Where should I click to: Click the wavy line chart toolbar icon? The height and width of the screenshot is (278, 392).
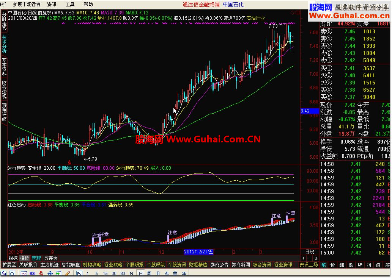click(24, 273)
